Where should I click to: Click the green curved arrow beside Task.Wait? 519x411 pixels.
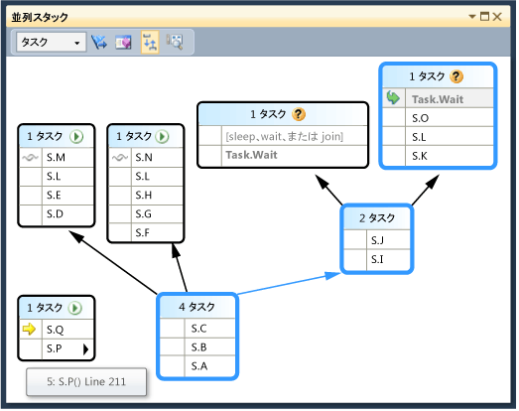coord(393,98)
